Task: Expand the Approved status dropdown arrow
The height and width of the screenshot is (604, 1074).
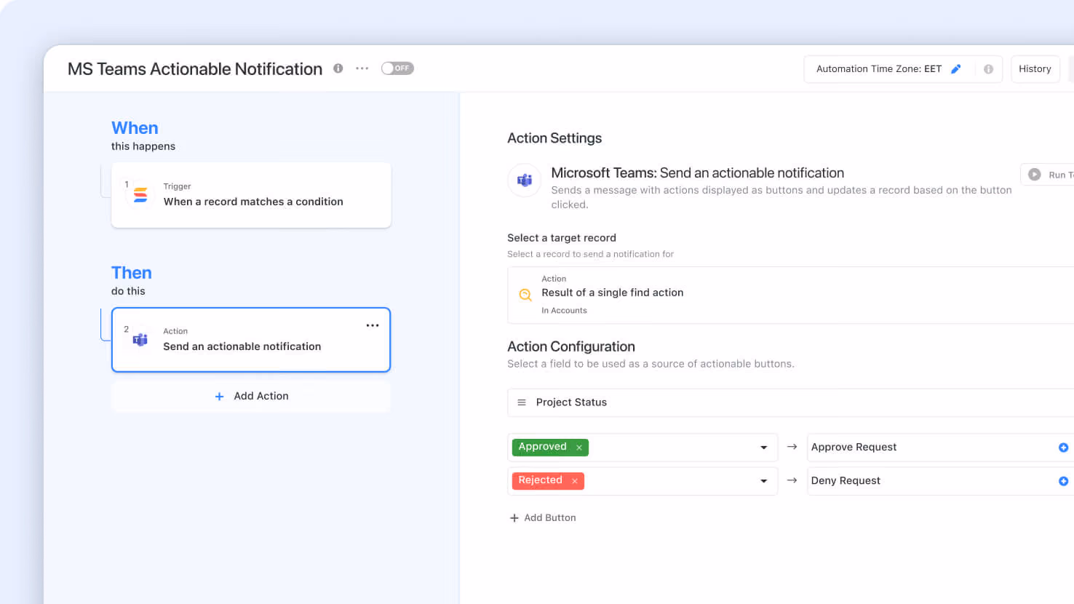Action: [763, 448]
